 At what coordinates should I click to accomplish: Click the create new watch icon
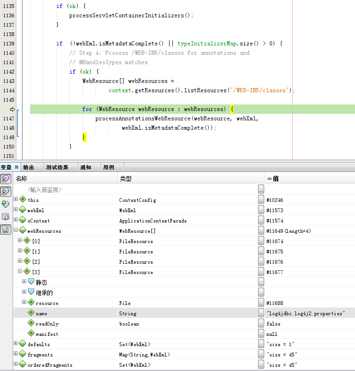(x=6, y=204)
